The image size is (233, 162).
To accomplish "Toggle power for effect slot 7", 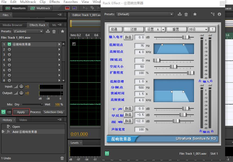I will point(9,75).
